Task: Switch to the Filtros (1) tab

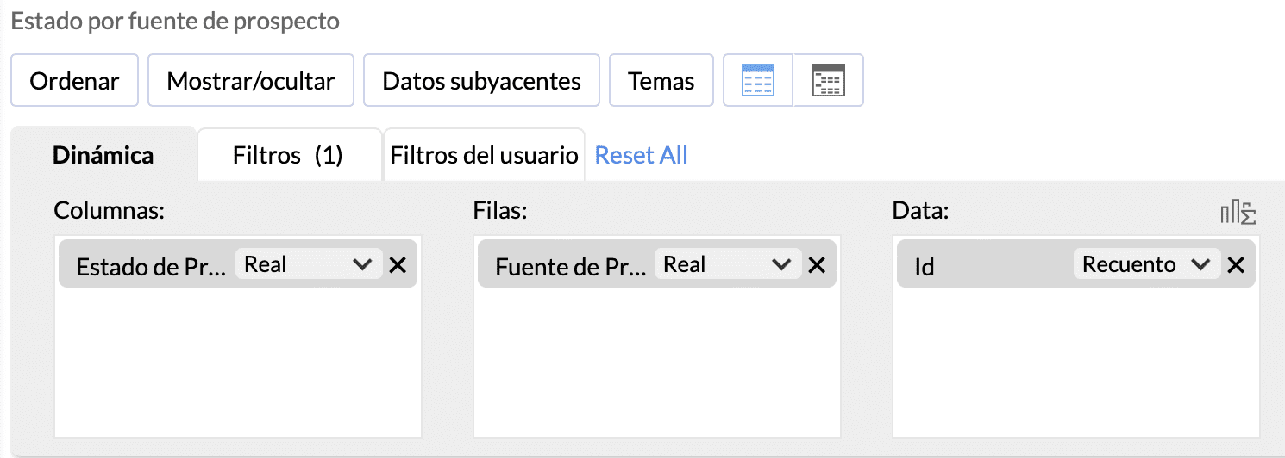Action: tap(289, 155)
